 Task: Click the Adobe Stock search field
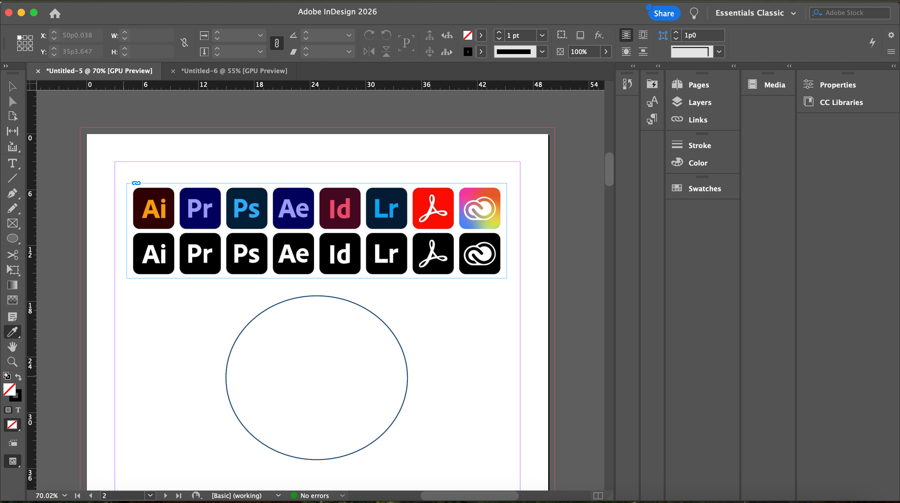[x=854, y=13]
